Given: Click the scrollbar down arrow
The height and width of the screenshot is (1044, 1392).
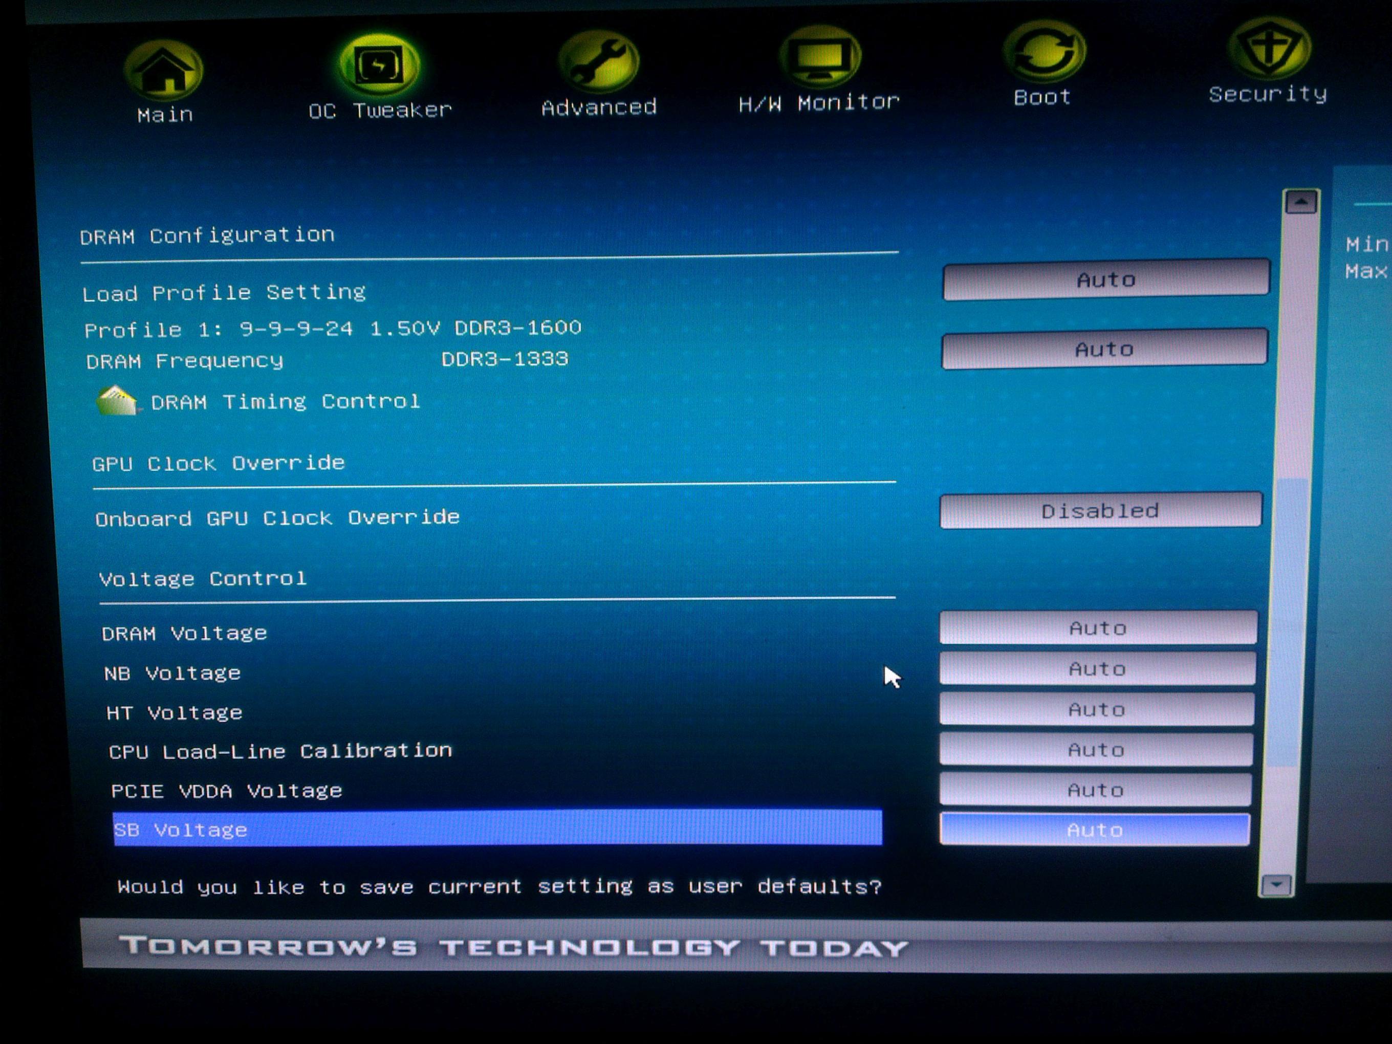Looking at the screenshot, I should 1276,885.
